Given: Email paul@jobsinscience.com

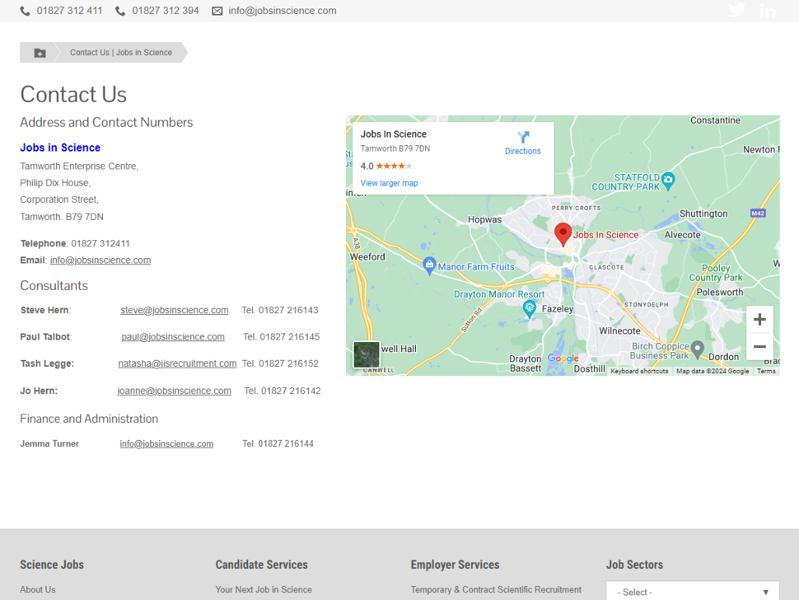Looking at the screenshot, I should (173, 337).
